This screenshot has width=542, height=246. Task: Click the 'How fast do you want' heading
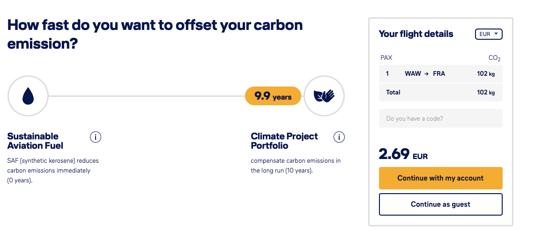click(x=155, y=34)
